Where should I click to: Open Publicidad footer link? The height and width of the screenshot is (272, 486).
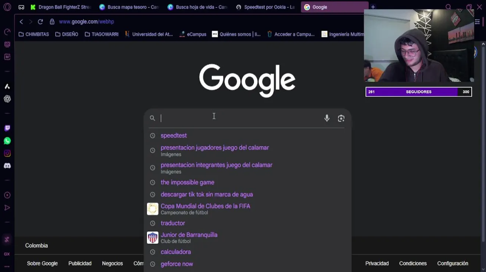(x=80, y=264)
